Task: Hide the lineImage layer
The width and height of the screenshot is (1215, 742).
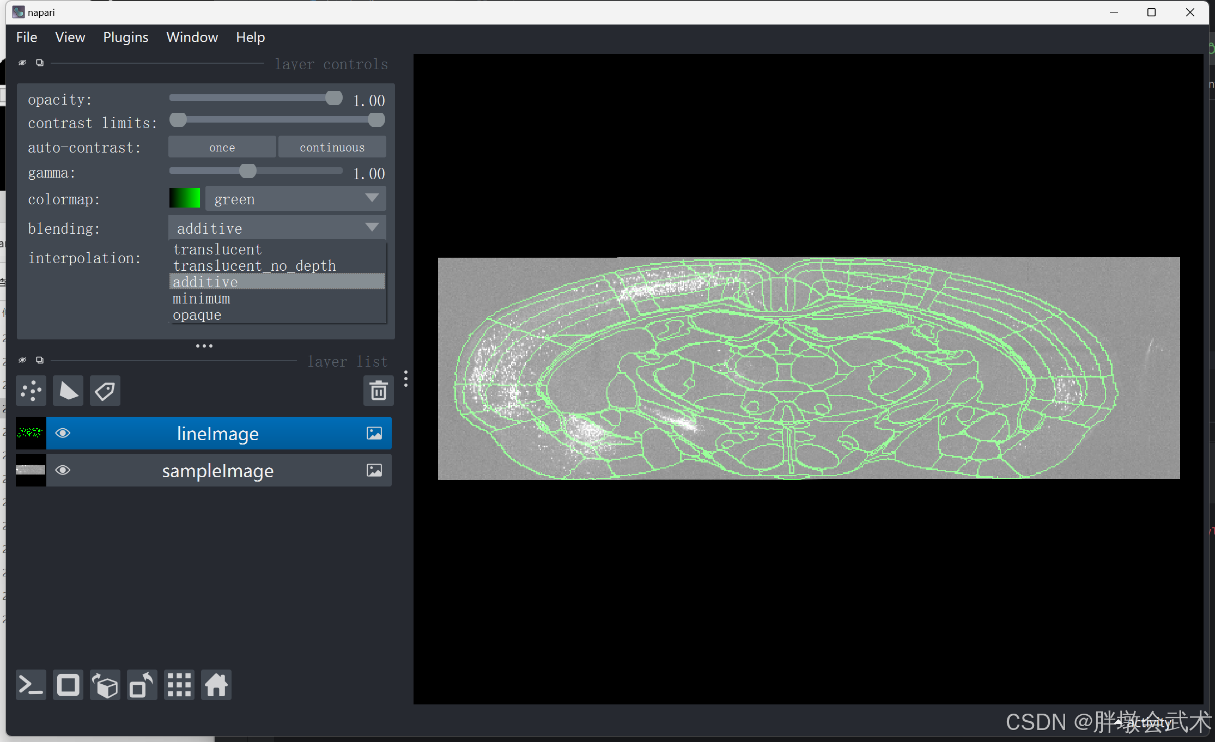Action: [63, 433]
